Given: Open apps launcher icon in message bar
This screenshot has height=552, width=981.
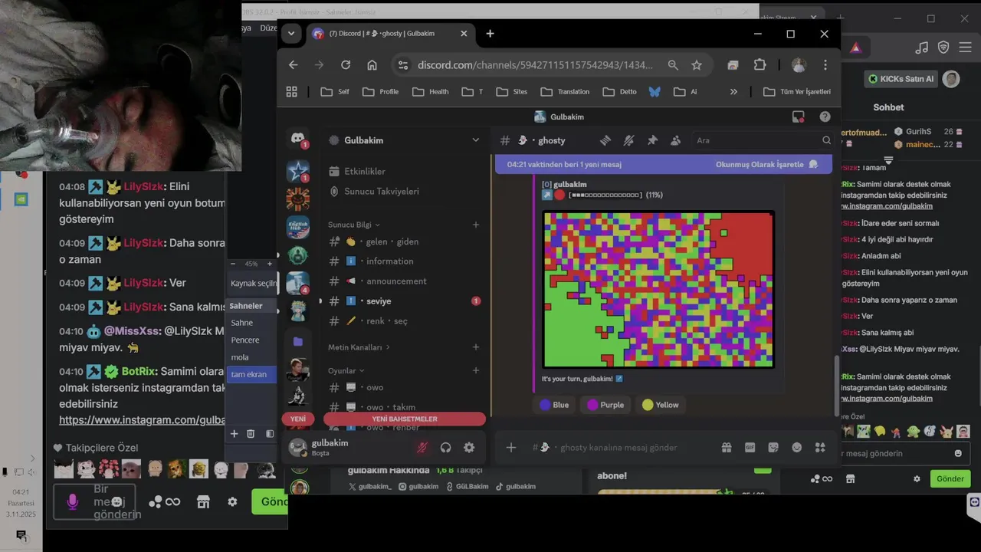Looking at the screenshot, I should (x=820, y=448).
